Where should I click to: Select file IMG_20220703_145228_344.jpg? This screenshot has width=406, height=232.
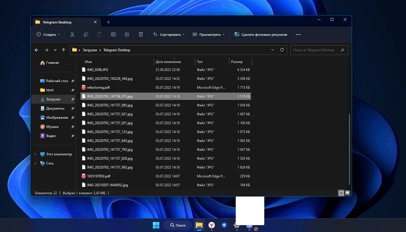tap(166, 78)
